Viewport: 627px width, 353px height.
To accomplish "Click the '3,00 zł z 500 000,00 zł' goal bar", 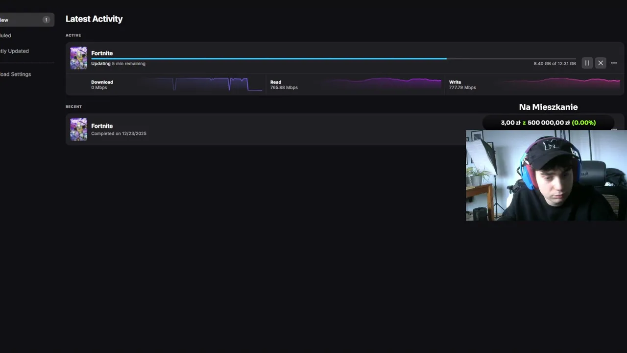I will pos(548,123).
